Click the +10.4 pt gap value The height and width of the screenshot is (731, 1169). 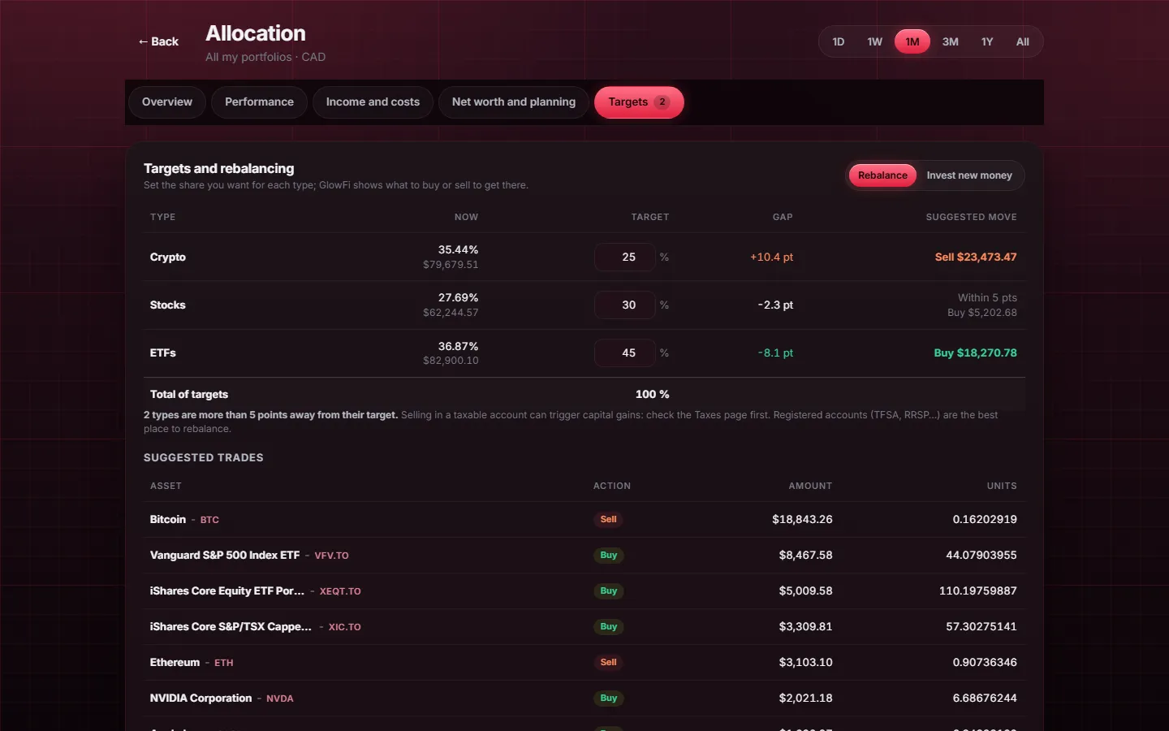coord(771,257)
